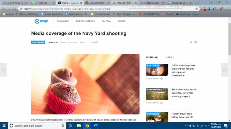Open volume control in system tray

pos(198,126)
